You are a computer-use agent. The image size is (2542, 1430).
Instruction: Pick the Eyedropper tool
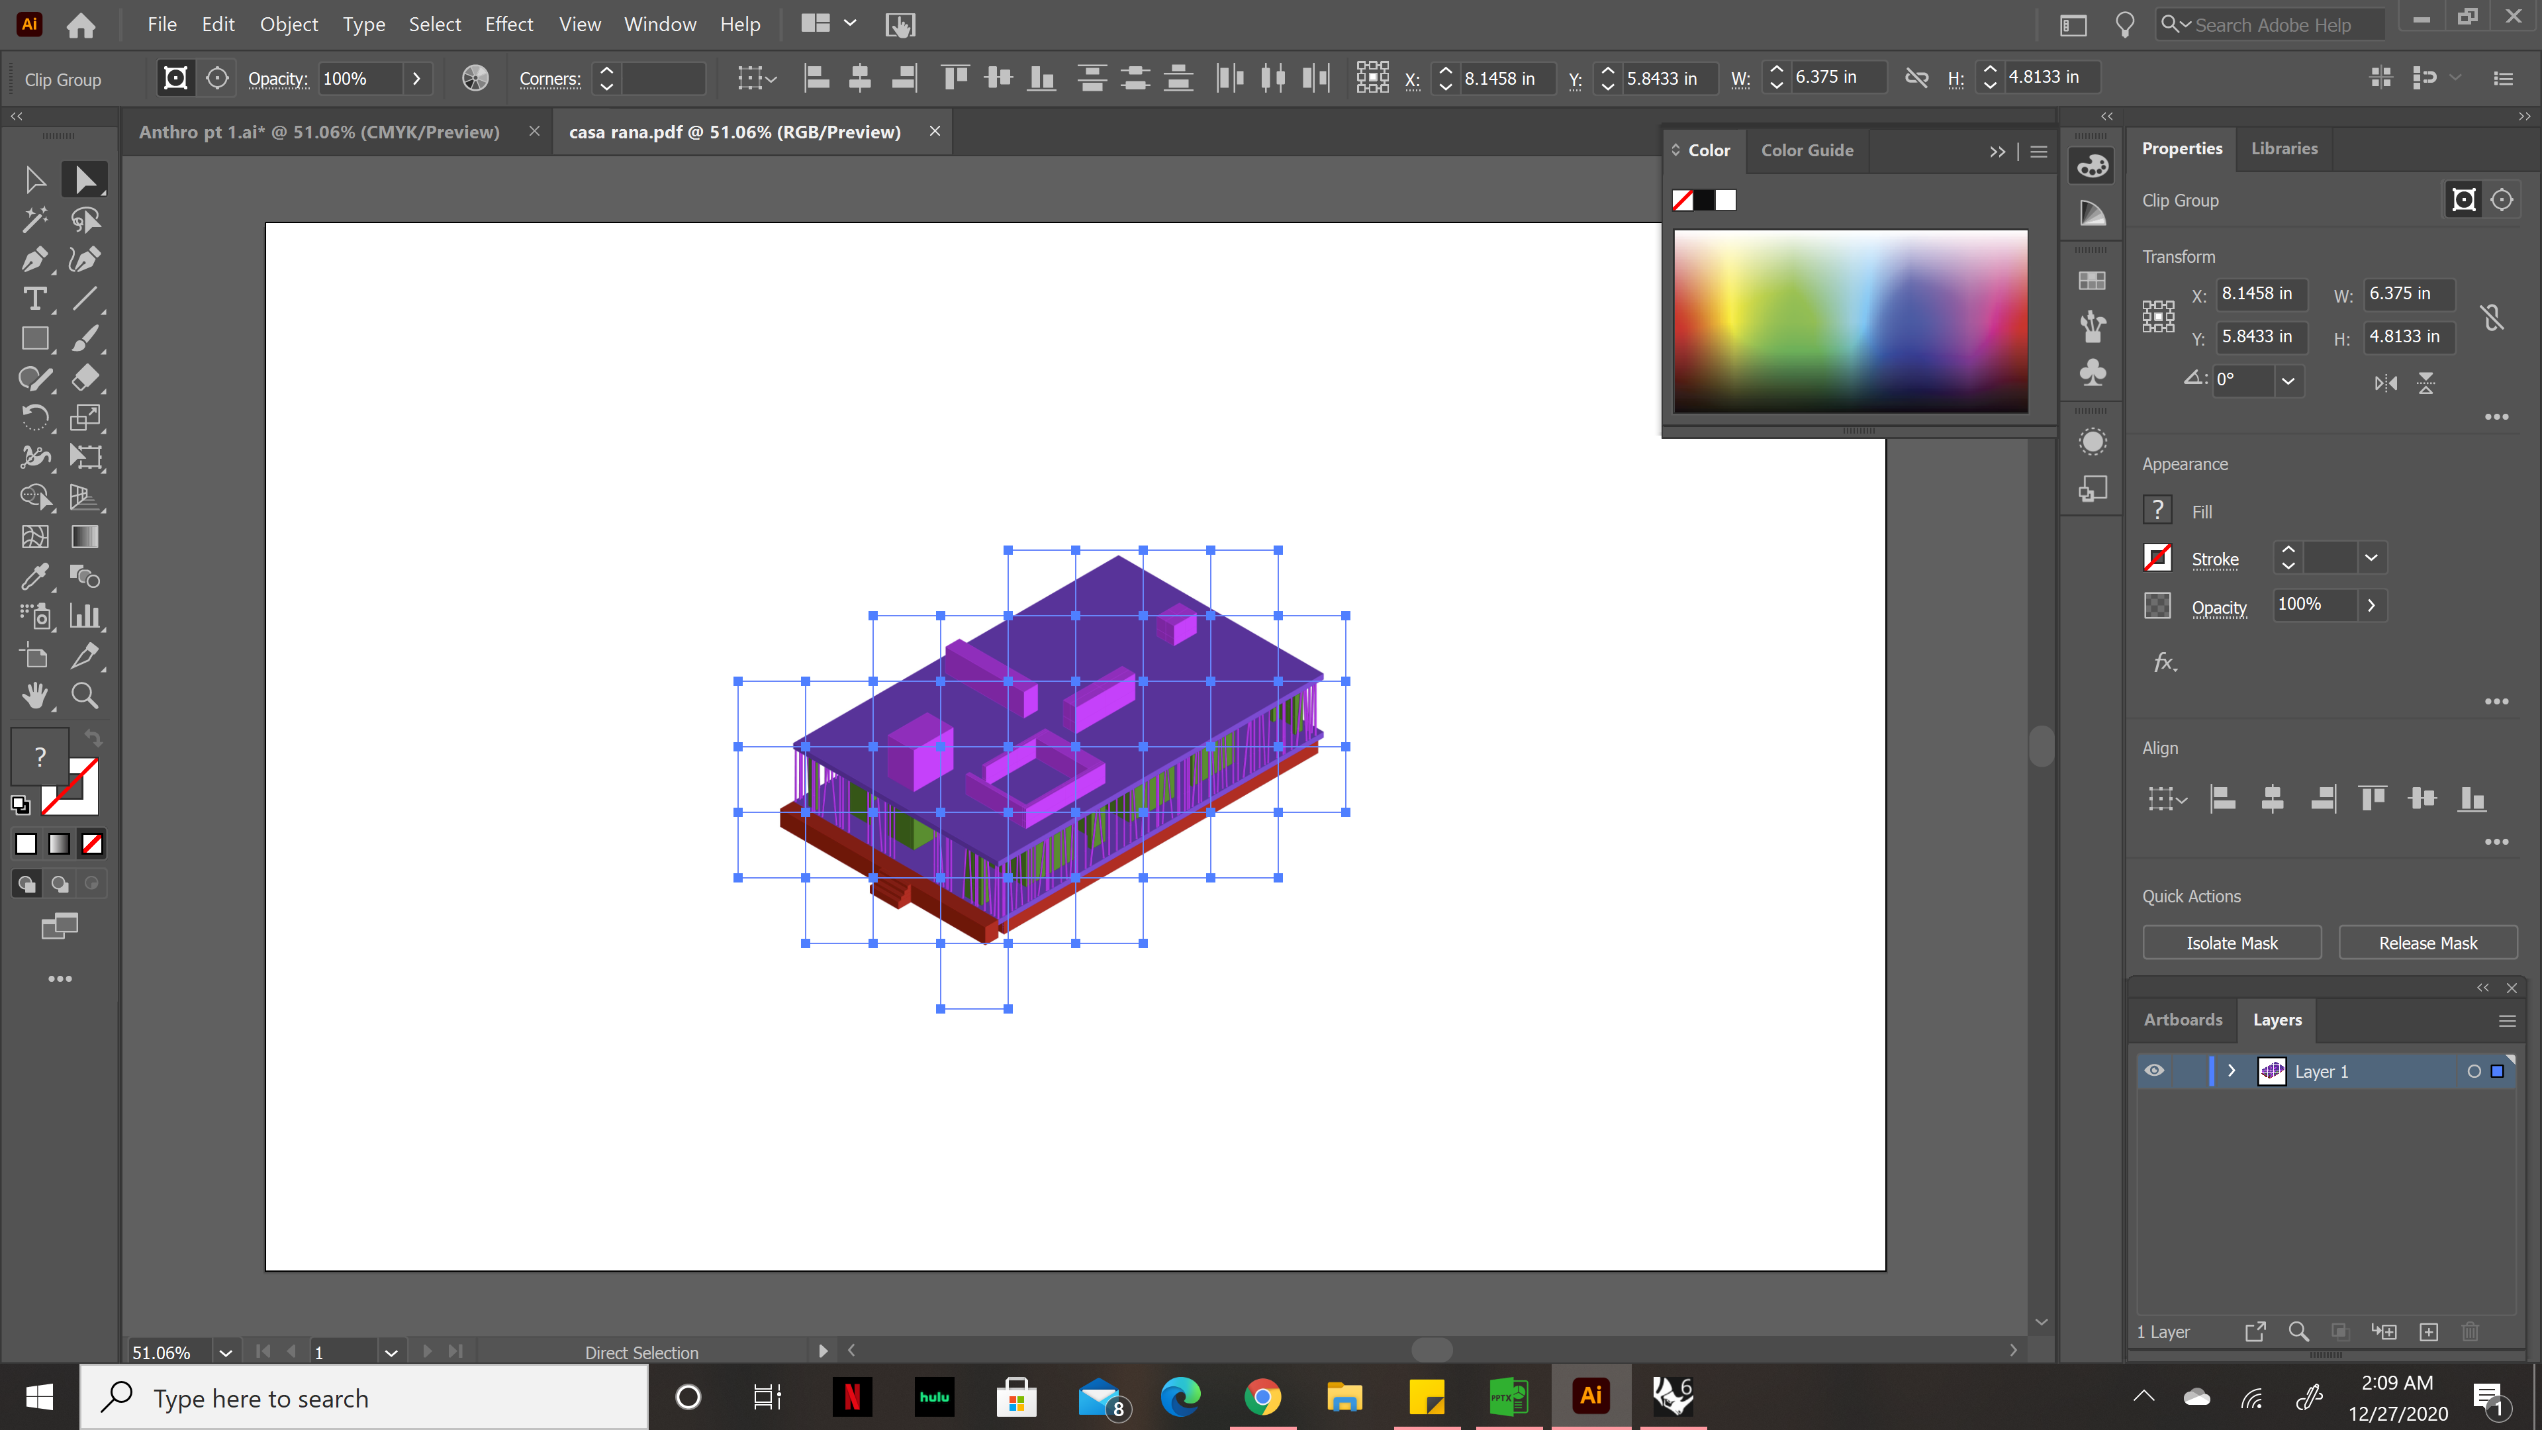[36, 577]
